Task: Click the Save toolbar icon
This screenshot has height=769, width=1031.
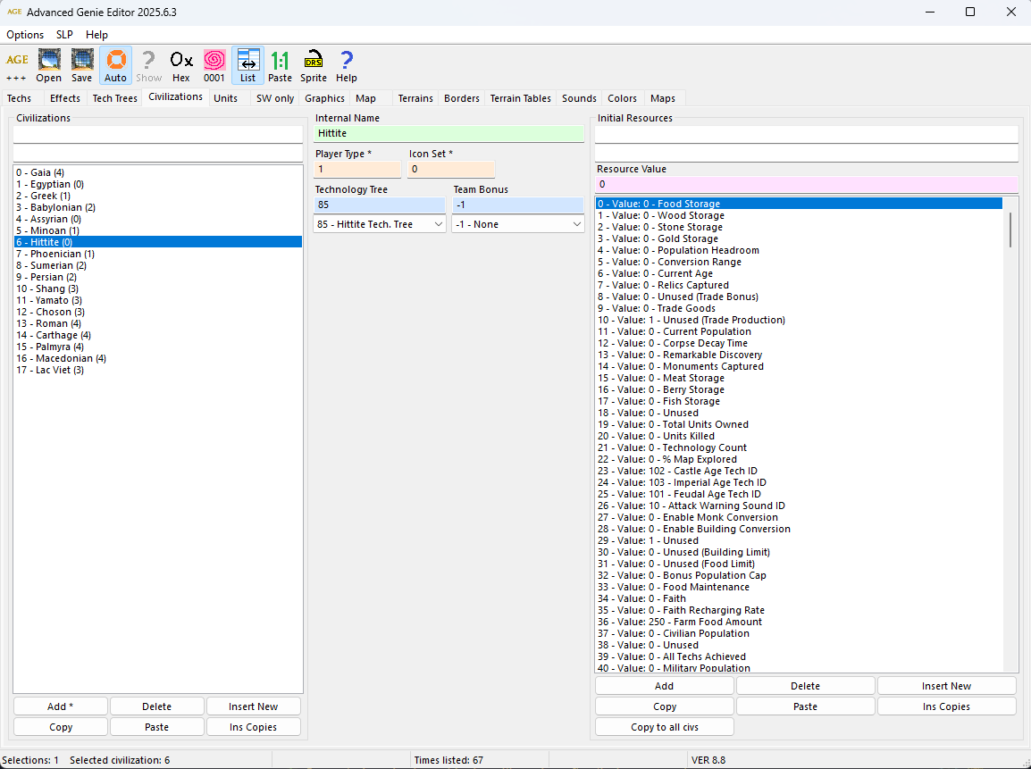Action: pos(82,66)
